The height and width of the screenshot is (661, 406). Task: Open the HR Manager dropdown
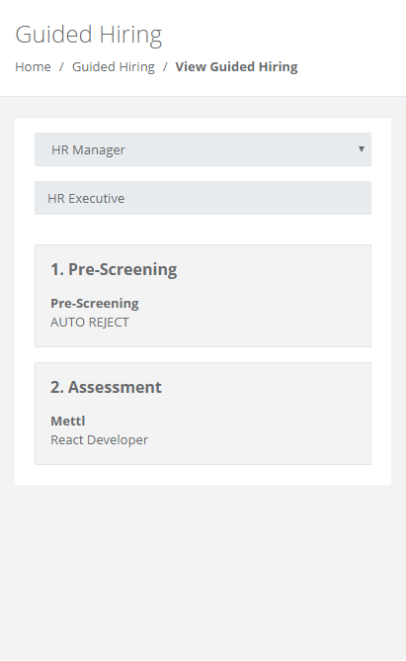[x=203, y=149]
